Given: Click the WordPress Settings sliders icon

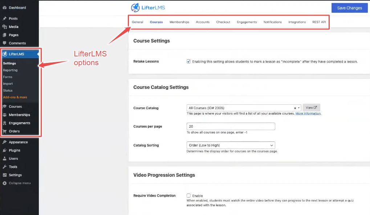Looking at the screenshot, I should click(4, 175).
